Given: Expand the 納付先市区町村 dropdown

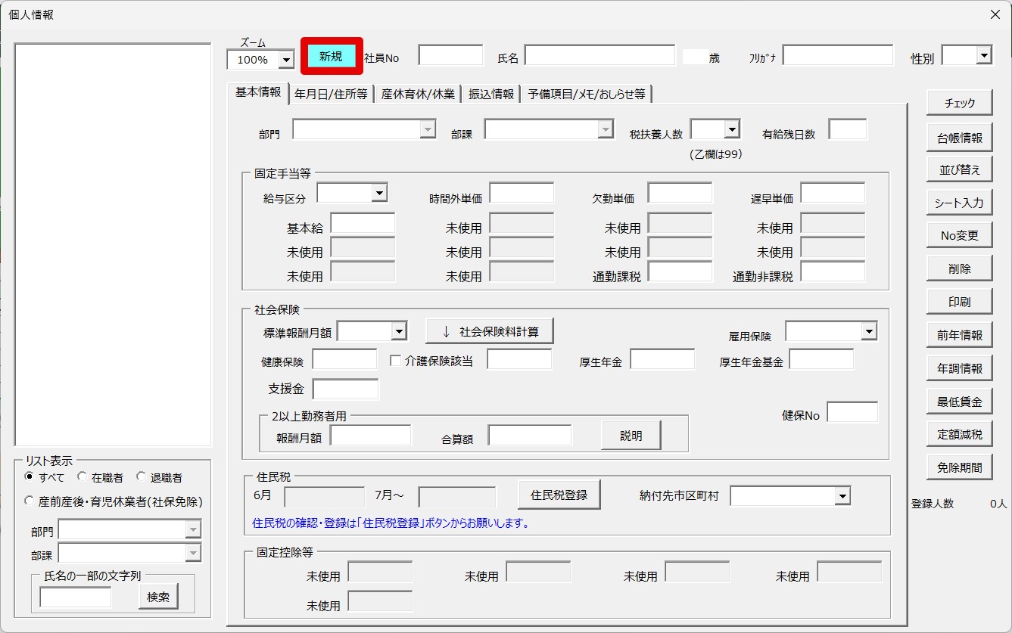Looking at the screenshot, I should tap(842, 496).
